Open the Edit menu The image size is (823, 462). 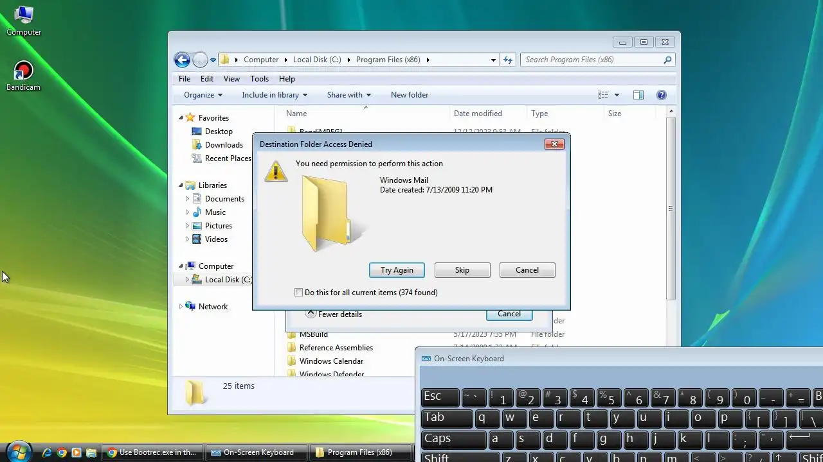point(206,79)
